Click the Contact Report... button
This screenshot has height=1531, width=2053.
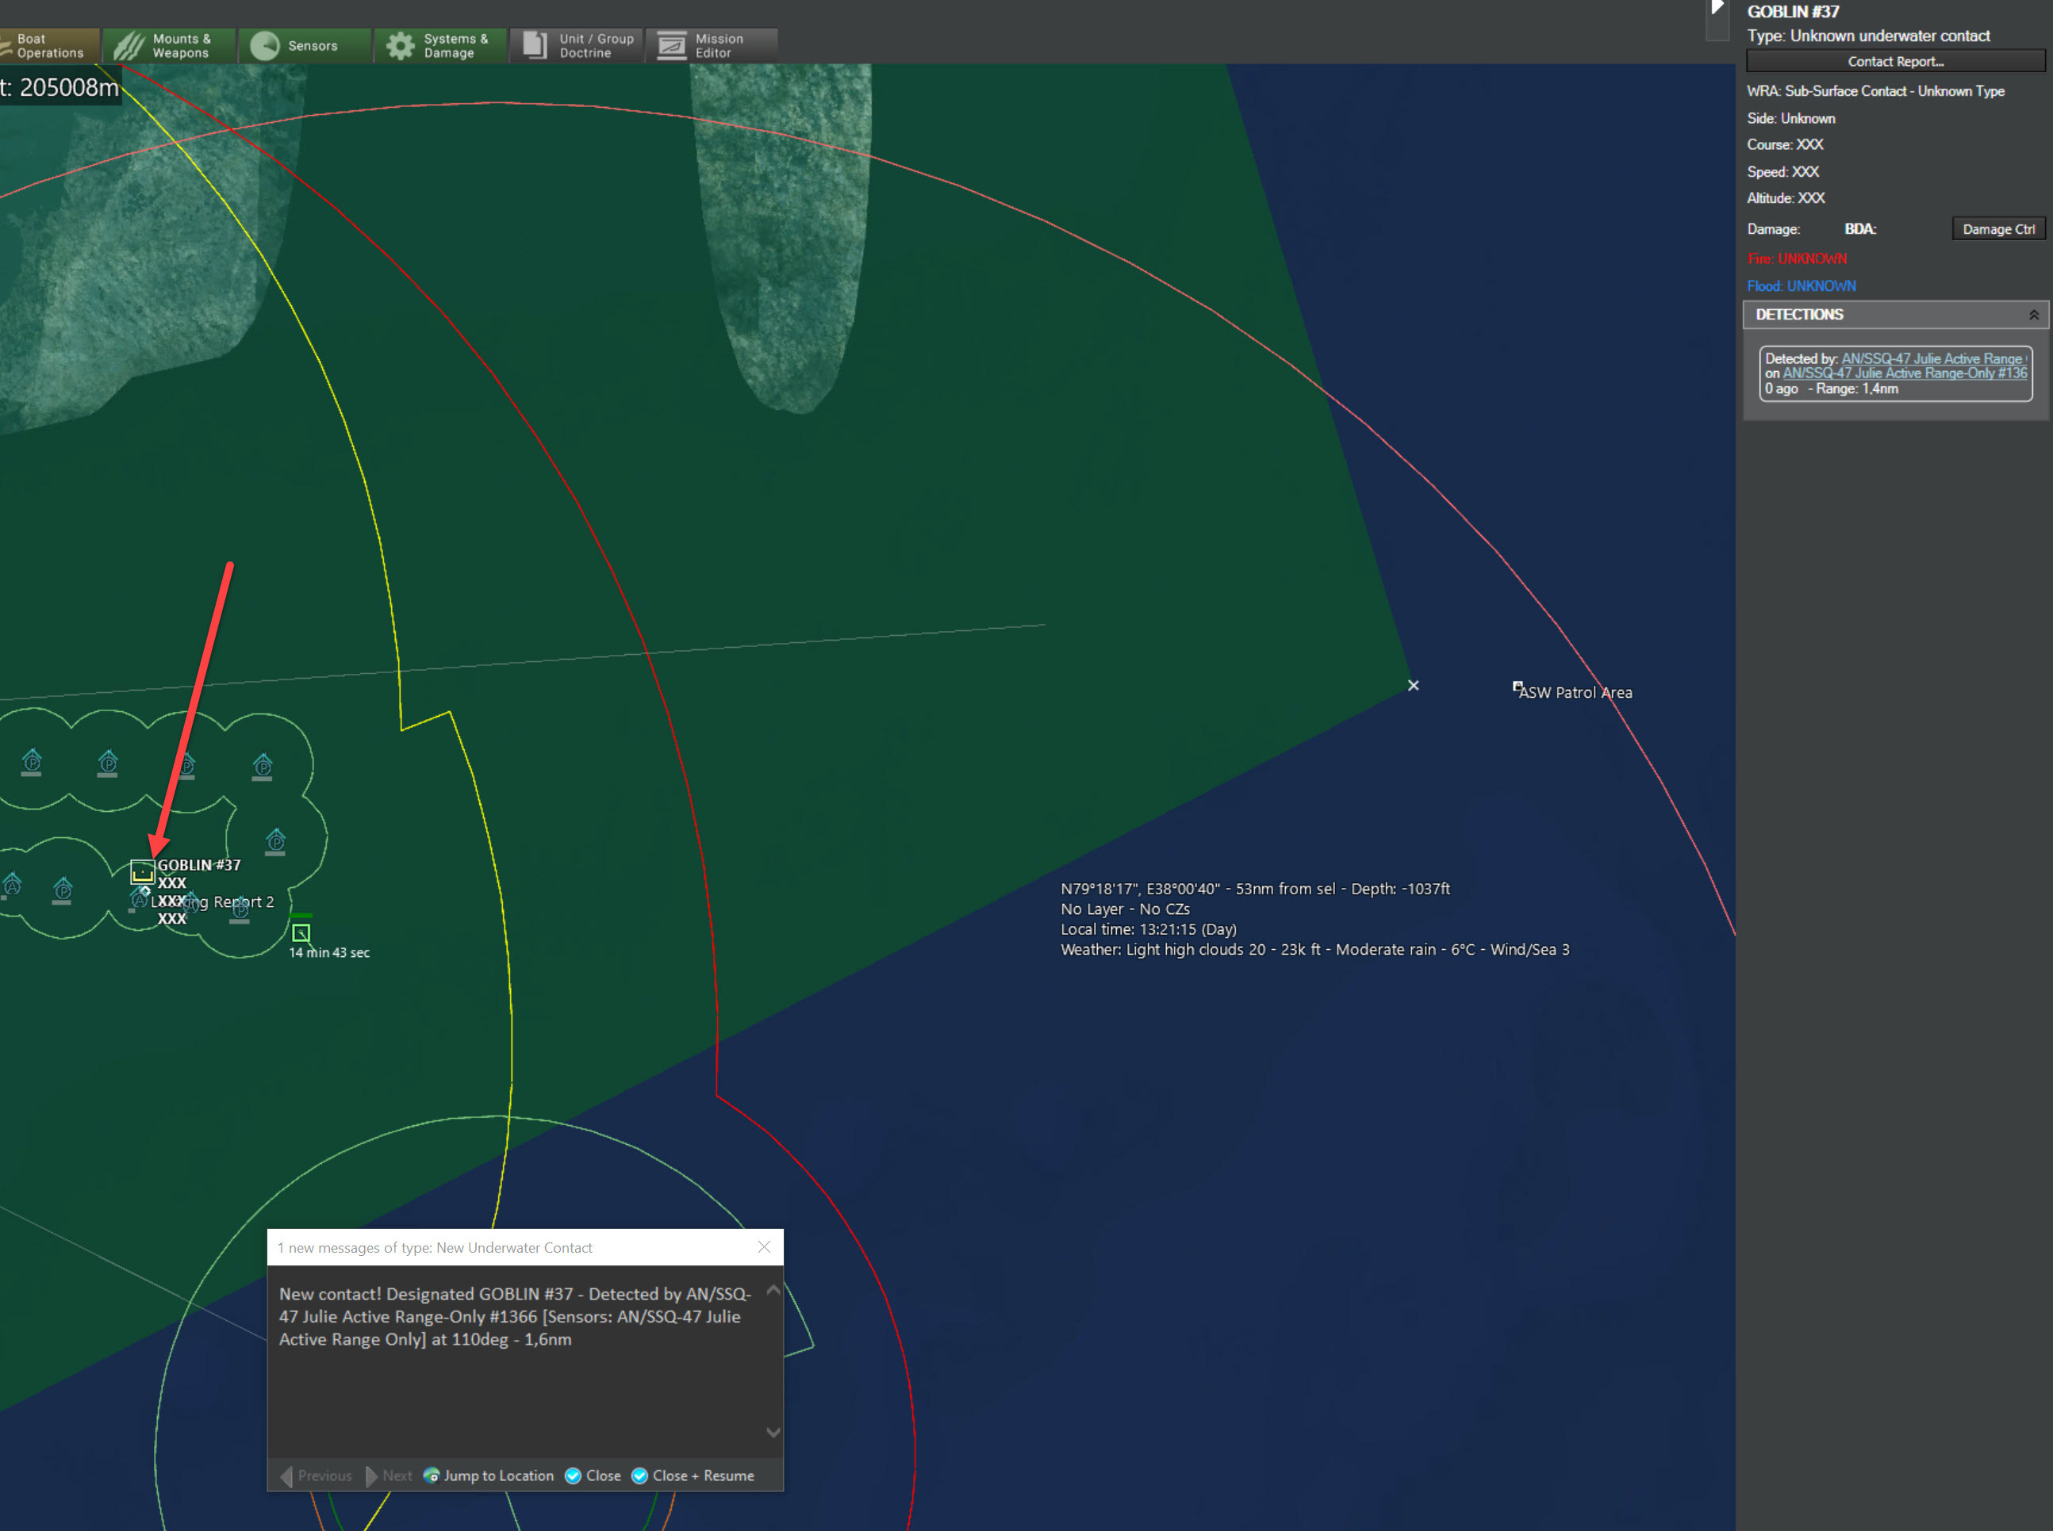coord(1895,61)
